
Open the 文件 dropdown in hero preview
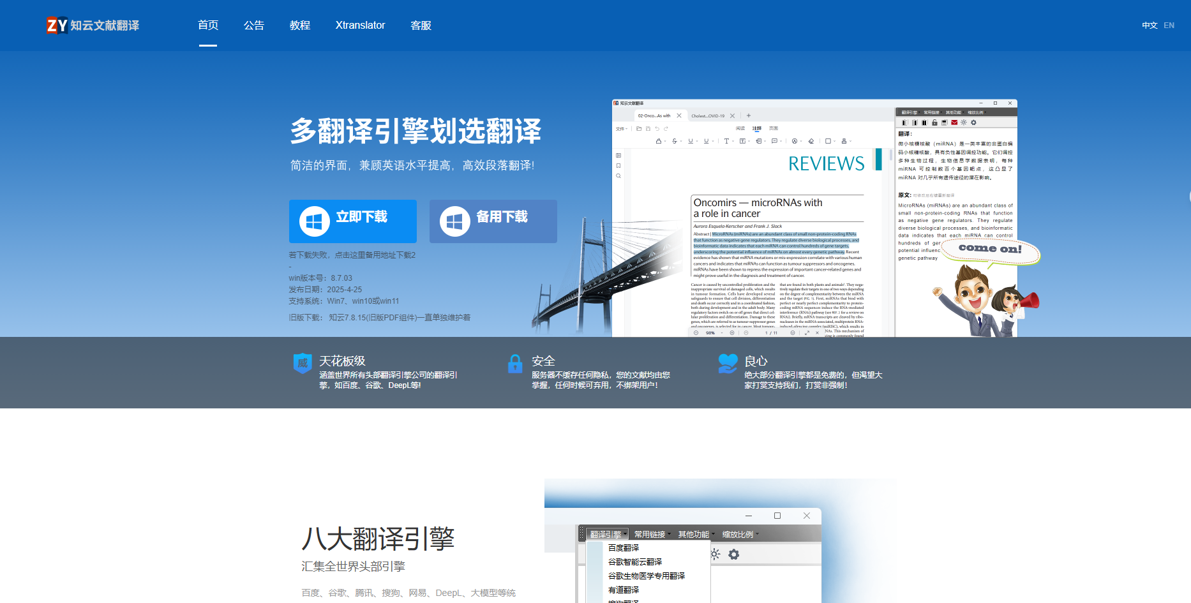click(x=622, y=129)
